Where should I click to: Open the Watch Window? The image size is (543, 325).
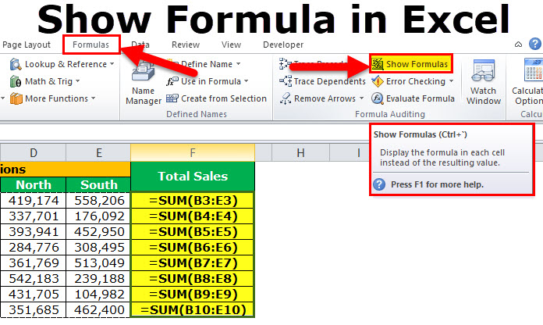484,83
